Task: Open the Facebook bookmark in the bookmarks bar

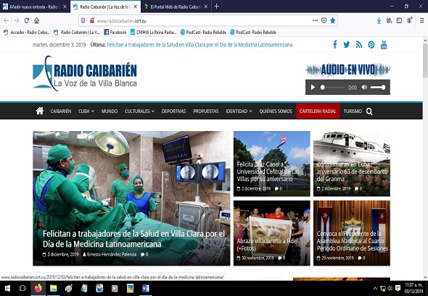Action: pos(115,32)
